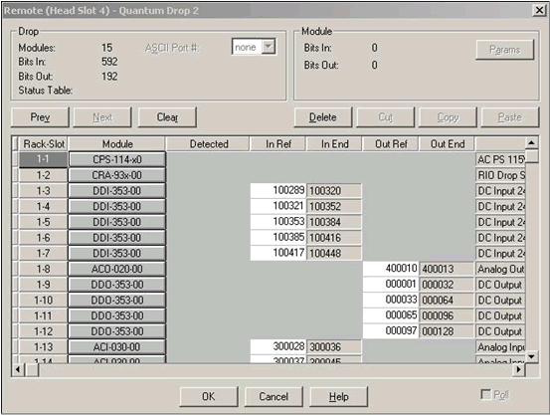Cancel the Quantum Drop dialog
This screenshot has height=415, width=550.
point(274,397)
